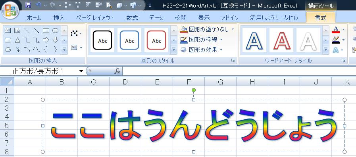356x157 pixels.
Task: Expand the WordArt styles gallery
Action: [326, 49]
